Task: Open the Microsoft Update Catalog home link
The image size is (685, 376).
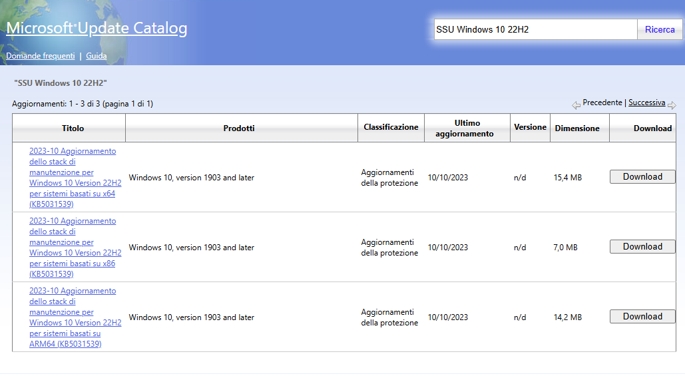Action: pyautogui.click(x=97, y=29)
